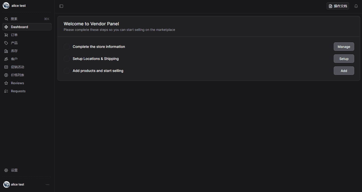Click the Locations & Shipping step circle
The height and width of the screenshot is (192, 362).
66,59
